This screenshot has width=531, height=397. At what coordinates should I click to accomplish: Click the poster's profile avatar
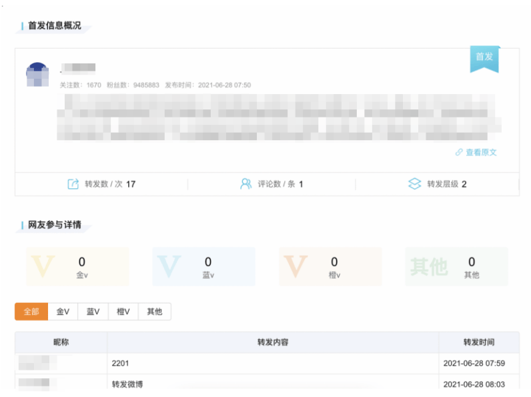(37, 75)
